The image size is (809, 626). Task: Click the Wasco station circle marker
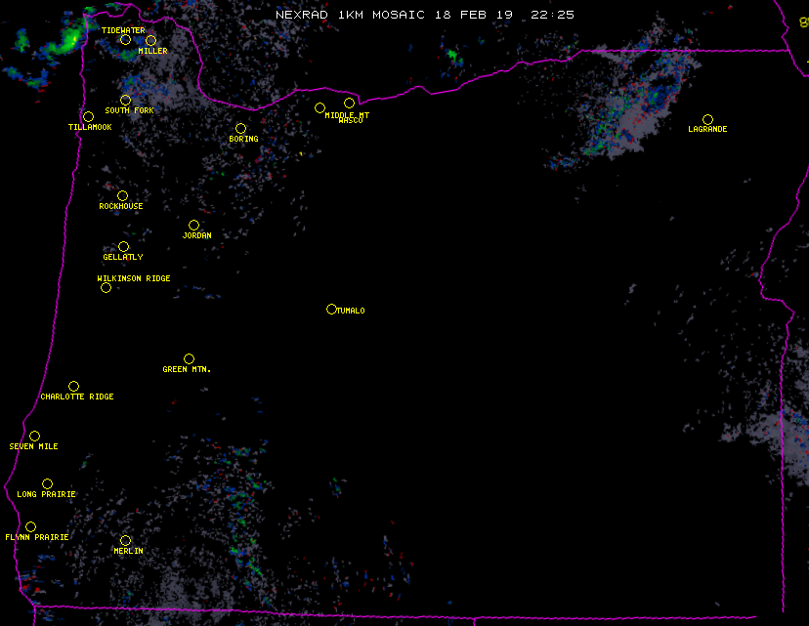point(349,104)
